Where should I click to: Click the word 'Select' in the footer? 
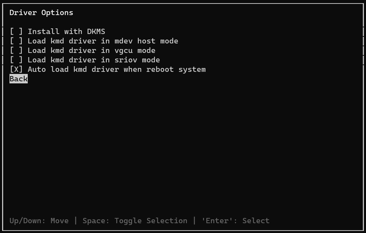[x=256, y=221]
